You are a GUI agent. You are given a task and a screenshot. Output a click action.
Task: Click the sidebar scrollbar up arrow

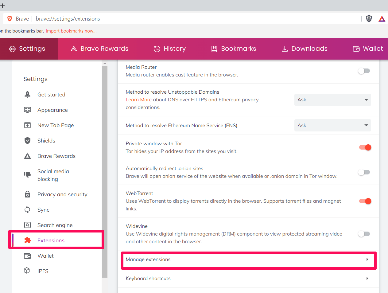tap(105, 63)
